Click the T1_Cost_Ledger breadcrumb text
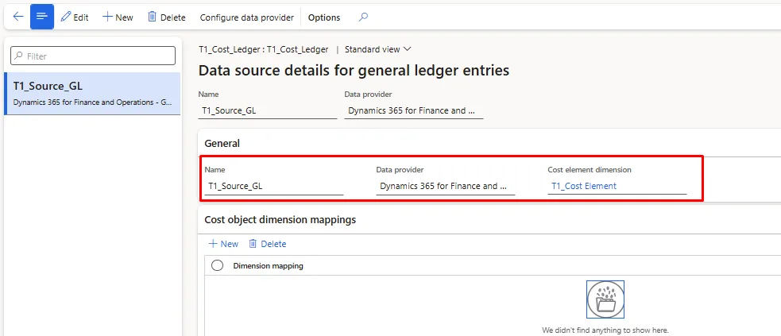The width and height of the screenshot is (781, 336). [x=264, y=49]
